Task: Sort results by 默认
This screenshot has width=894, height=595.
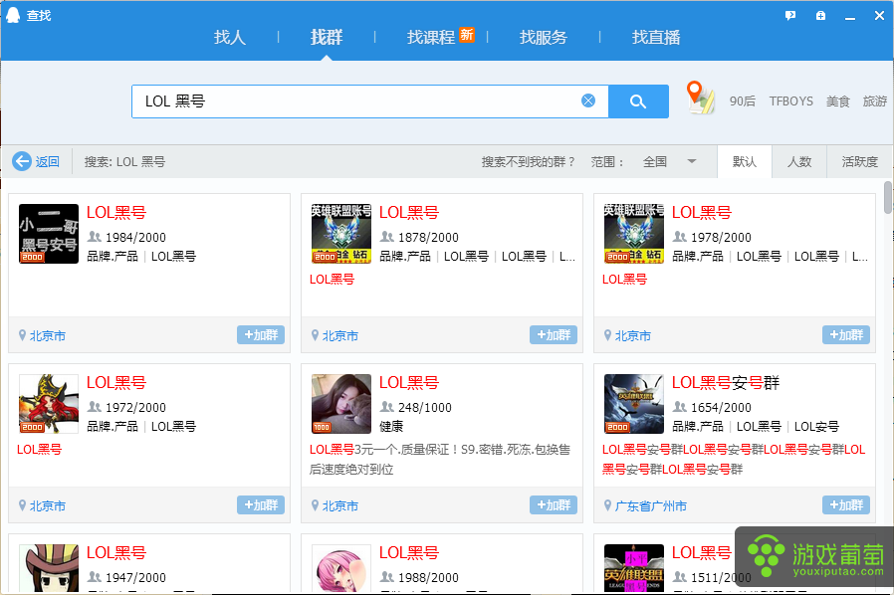Action: click(745, 162)
